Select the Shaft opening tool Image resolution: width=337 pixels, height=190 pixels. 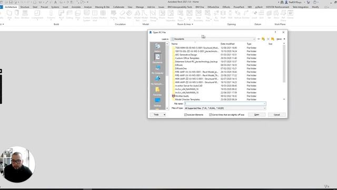pos(223,15)
